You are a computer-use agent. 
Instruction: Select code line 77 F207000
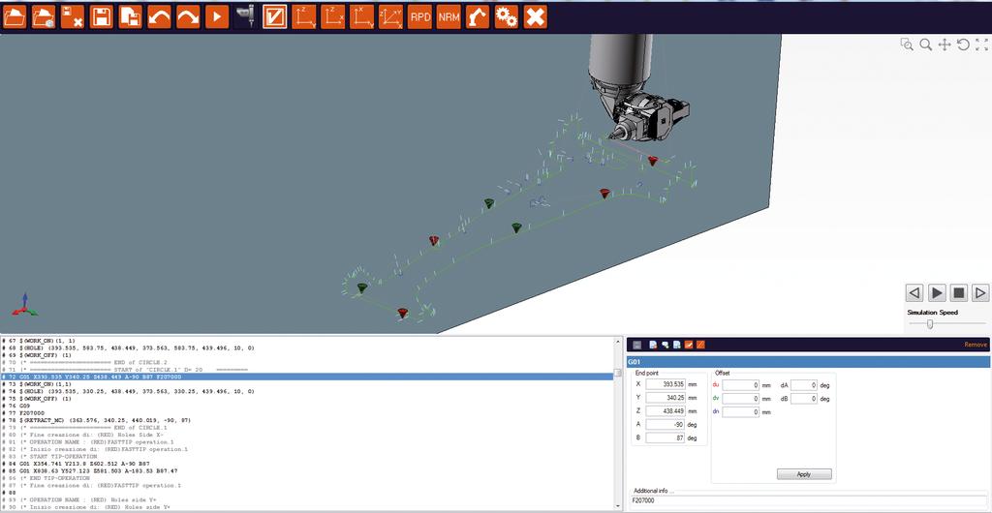click(x=307, y=412)
